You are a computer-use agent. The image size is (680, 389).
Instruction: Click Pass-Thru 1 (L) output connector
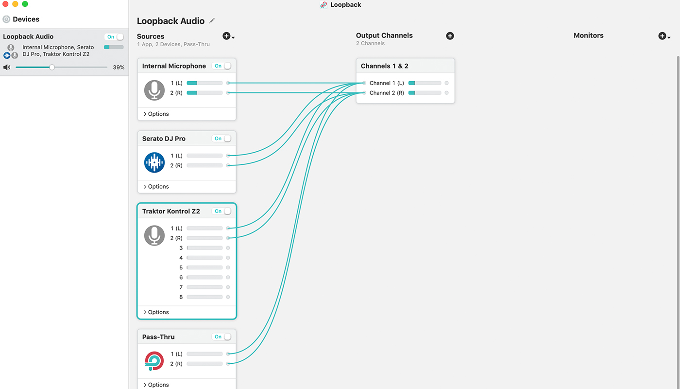point(228,354)
